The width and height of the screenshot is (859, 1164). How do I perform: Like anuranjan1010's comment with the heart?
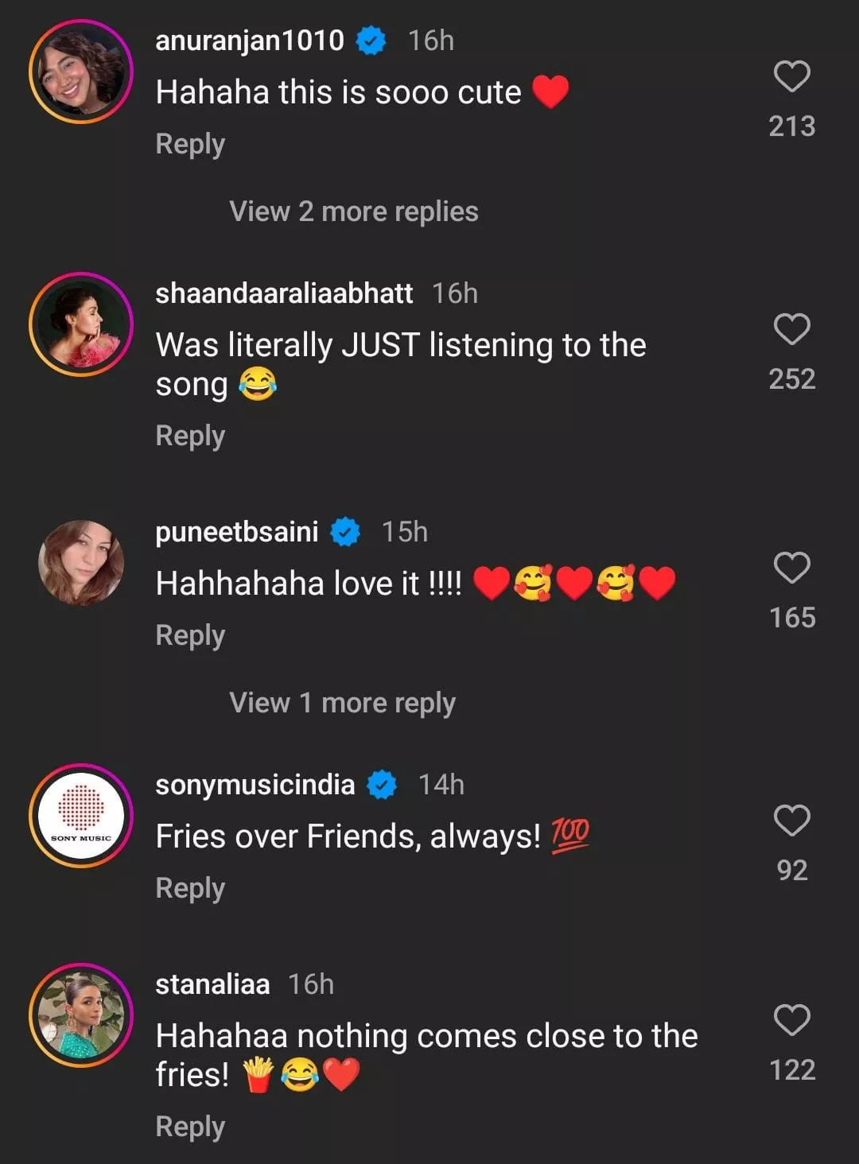point(791,77)
